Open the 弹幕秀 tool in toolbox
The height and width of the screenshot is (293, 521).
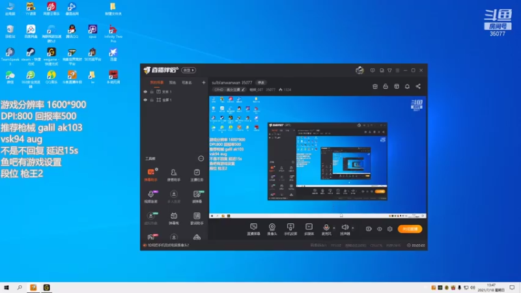(174, 218)
